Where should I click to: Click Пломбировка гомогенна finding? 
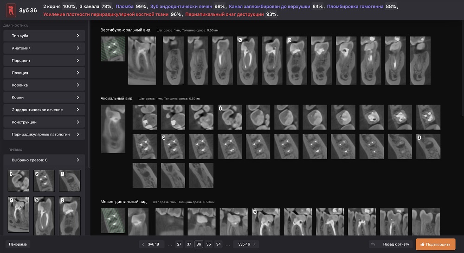click(x=355, y=6)
